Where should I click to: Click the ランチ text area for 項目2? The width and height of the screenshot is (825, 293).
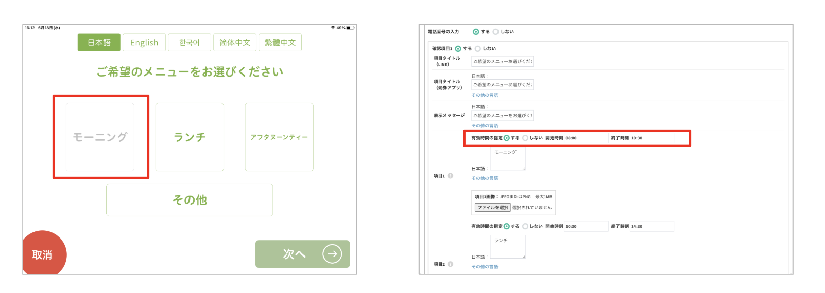pyautogui.click(x=508, y=247)
